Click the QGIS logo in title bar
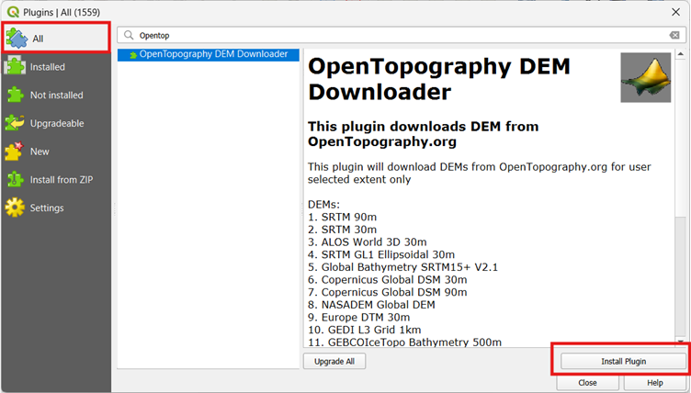Viewport: 691px width, 393px height. 11,10
